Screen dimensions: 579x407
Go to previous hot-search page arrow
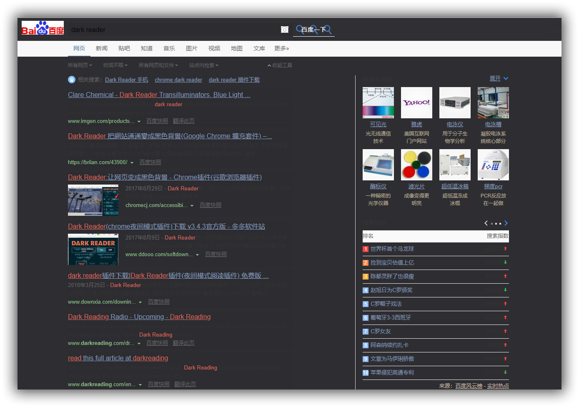[x=486, y=223]
